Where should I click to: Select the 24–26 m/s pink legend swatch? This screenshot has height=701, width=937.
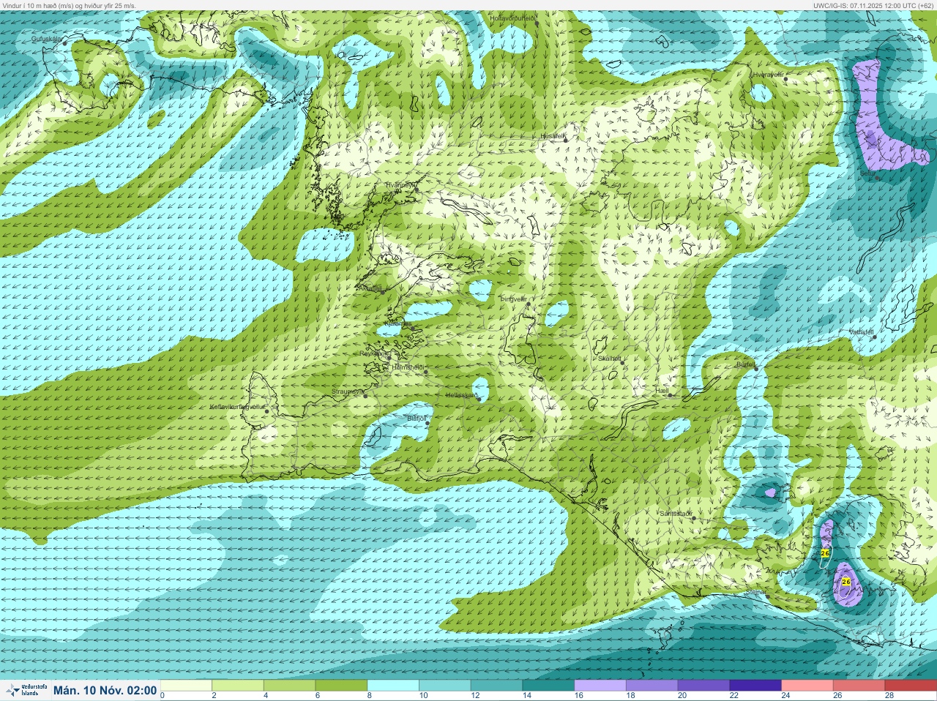click(807, 686)
